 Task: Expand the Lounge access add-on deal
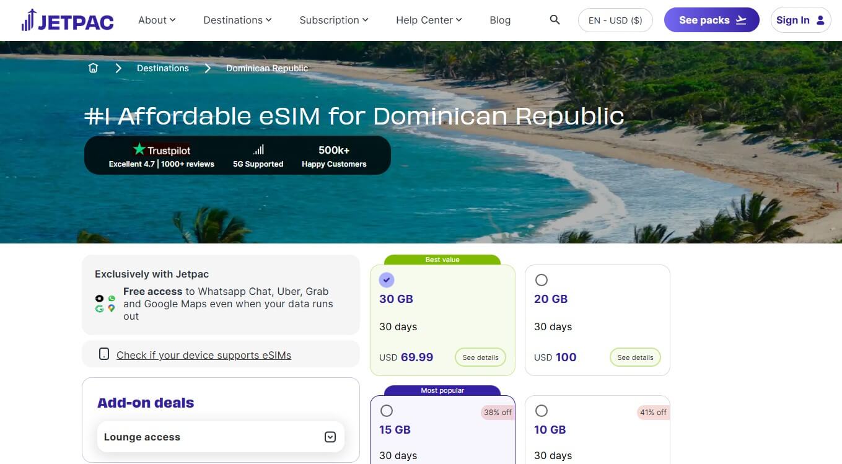tap(330, 437)
